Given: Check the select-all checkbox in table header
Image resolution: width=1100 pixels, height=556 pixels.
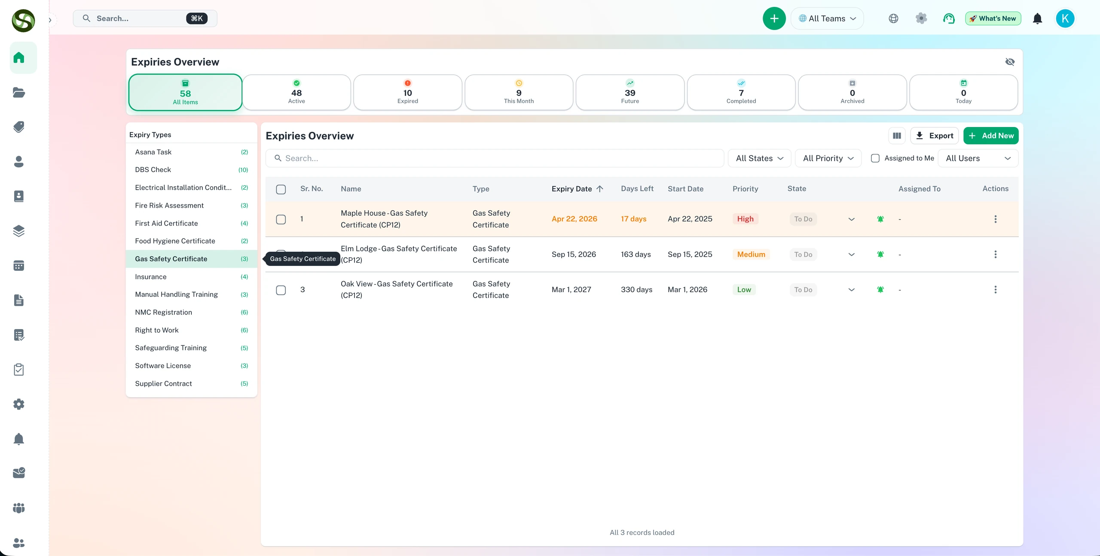Looking at the screenshot, I should [281, 189].
